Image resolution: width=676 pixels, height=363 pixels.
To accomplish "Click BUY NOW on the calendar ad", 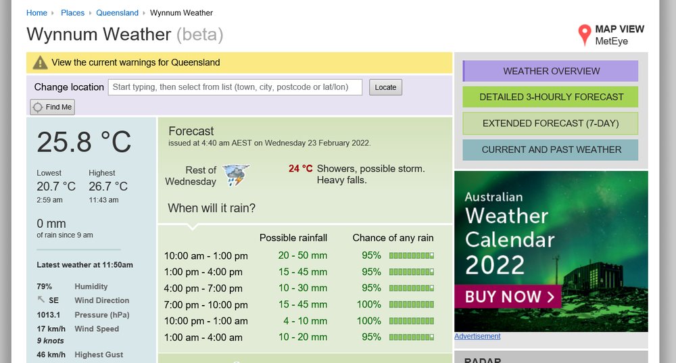I will pos(508,297).
